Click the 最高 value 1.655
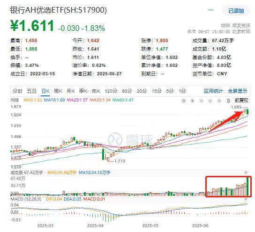Screen dimensions: 255x232 [x=31, y=41]
